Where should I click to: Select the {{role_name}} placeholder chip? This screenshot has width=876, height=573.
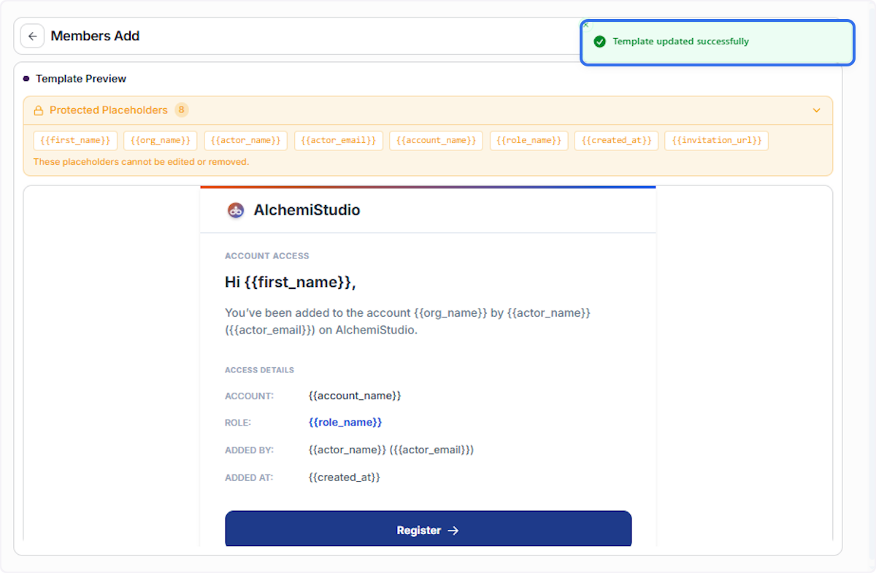pyautogui.click(x=529, y=140)
